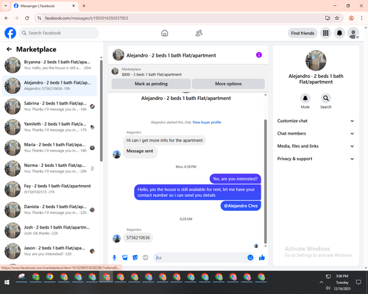Click the @Alejandro Chvz mention
The image size is (368, 294).
[x=241, y=206]
